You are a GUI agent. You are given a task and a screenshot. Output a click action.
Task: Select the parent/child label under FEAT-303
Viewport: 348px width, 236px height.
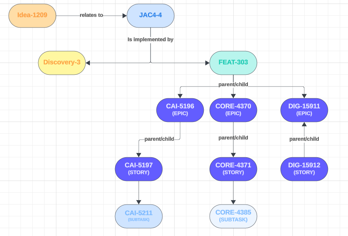[233, 85]
